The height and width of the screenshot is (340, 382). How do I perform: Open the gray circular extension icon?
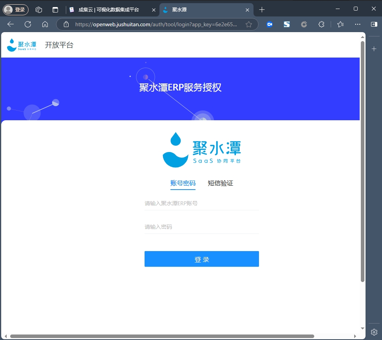tap(304, 24)
